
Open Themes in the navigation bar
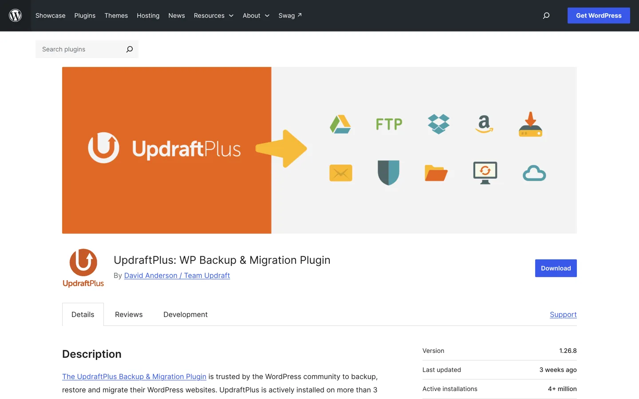116,16
